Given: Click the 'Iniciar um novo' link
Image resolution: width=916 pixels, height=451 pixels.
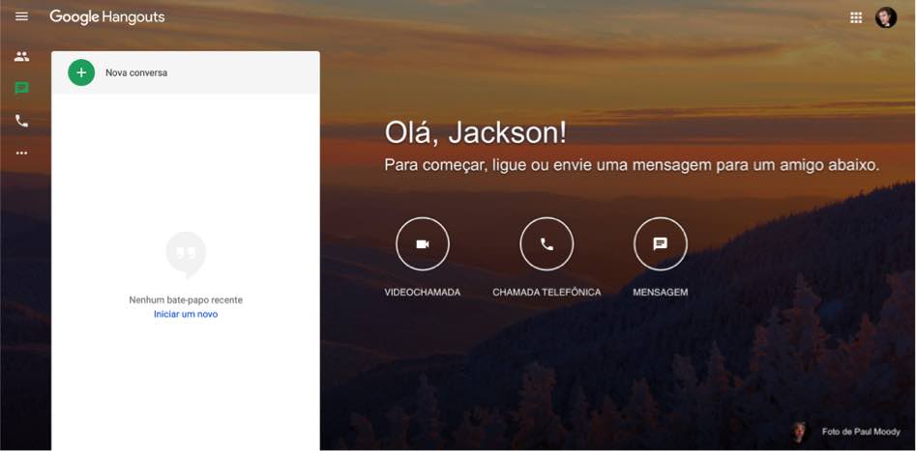Looking at the screenshot, I should tap(186, 314).
